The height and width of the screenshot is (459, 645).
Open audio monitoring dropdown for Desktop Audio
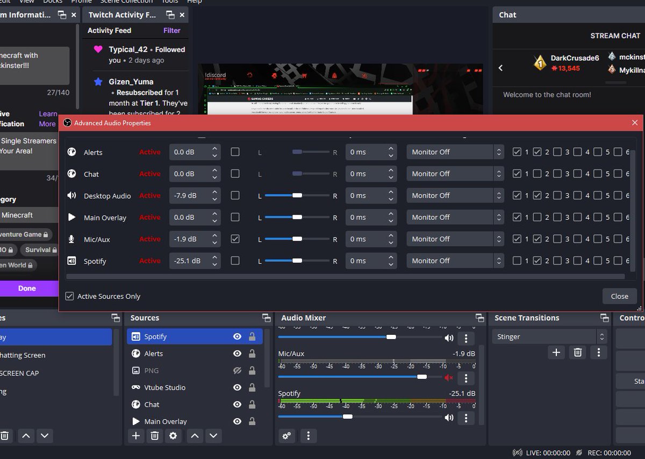(x=455, y=196)
